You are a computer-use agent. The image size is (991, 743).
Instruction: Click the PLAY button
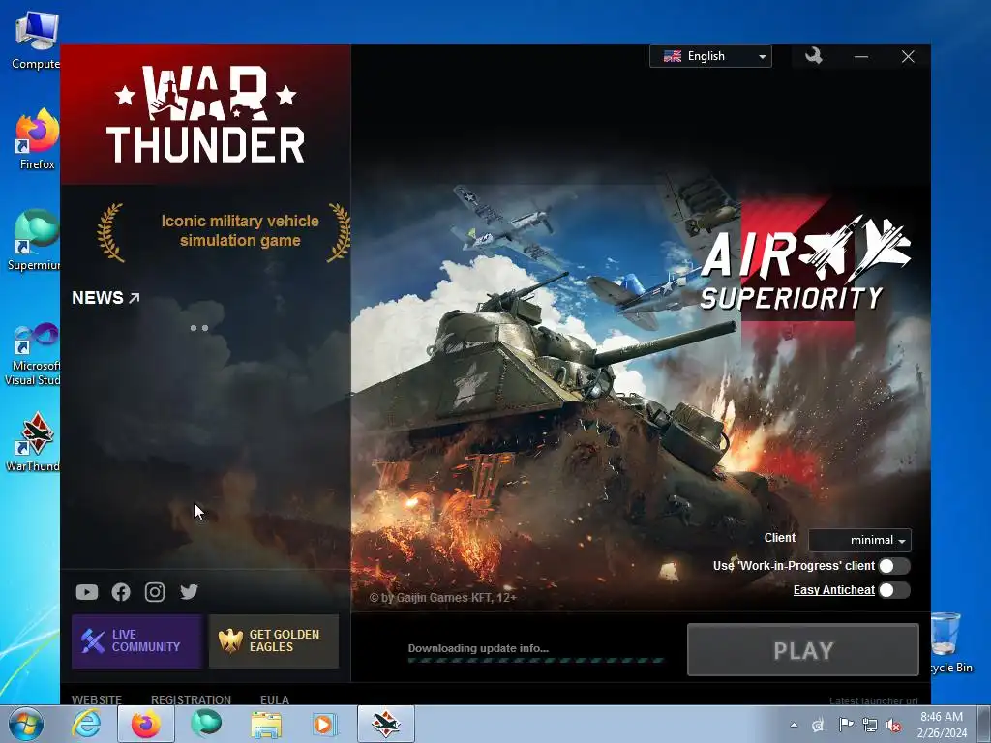(x=802, y=650)
